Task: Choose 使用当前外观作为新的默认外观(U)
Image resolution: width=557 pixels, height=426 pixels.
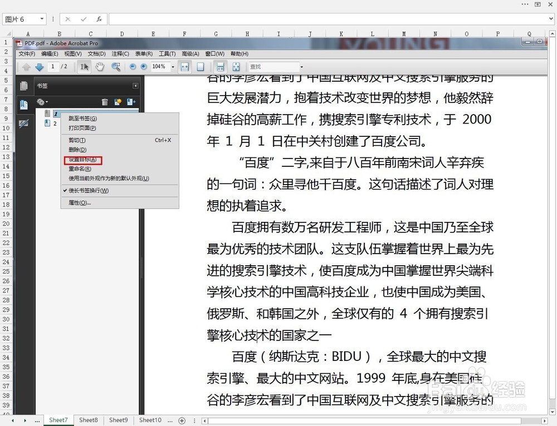Action: 109,179
